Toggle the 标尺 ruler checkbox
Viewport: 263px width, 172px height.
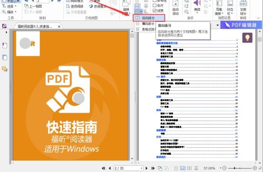(x=158, y=6)
